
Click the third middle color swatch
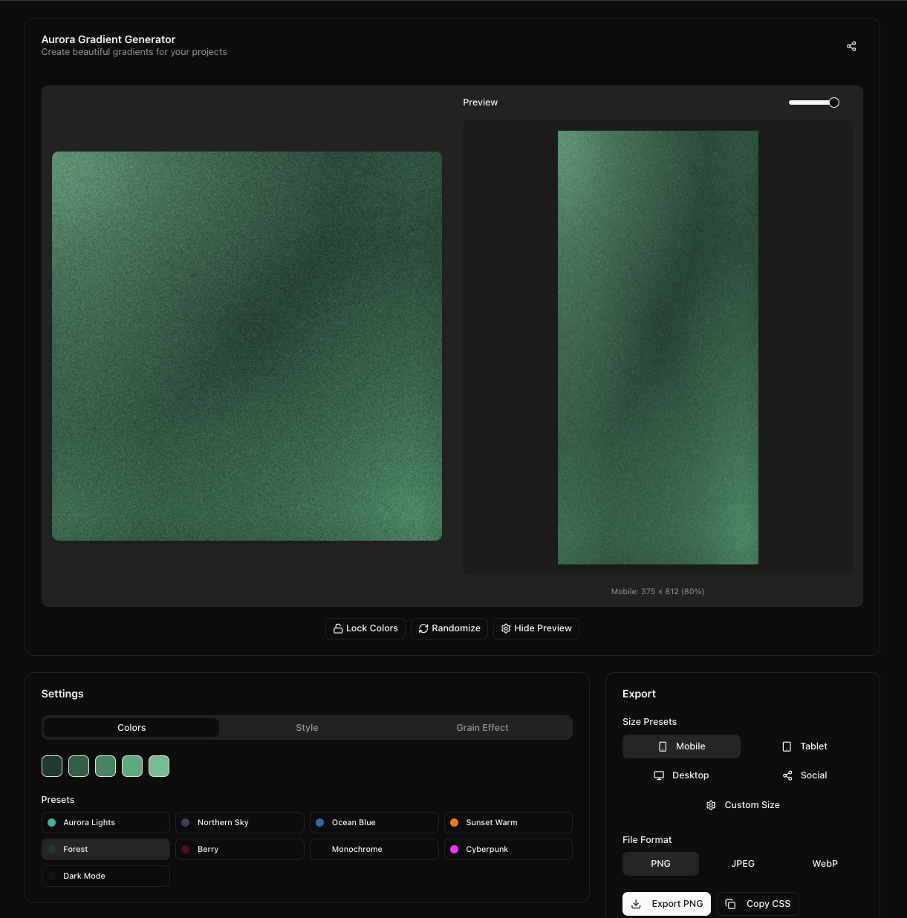pos(105,766)
